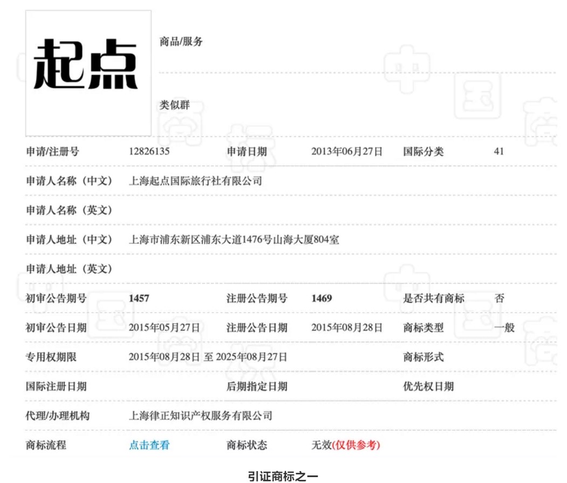Select exclusive right period 2015年08月28日 至 2025年08月27日
Image resolution: width=567 pixels, height=483 pixels.
click(208, 357)
